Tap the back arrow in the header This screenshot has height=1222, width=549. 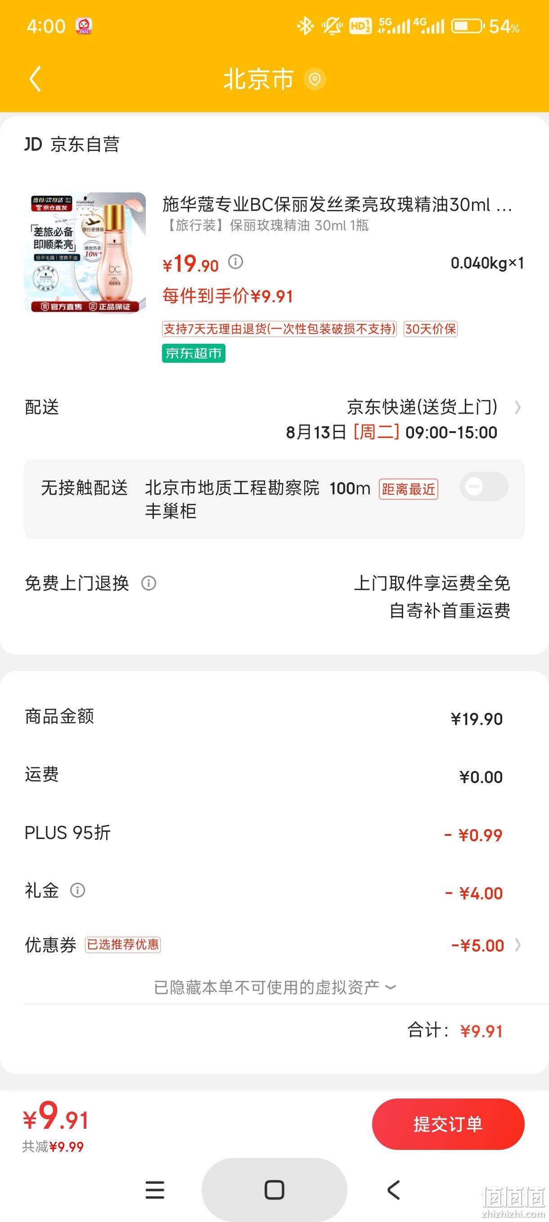click(x=36, y=78)
